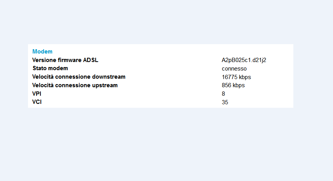
Task: Click the 16775 kbps downstream value
Action: [236, 77]
